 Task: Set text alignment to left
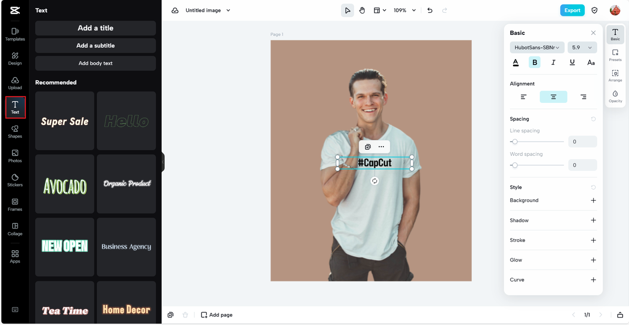(523, 97)
